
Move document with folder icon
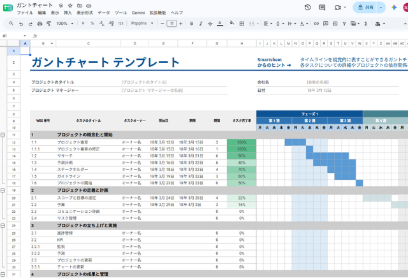coord(80,6)
